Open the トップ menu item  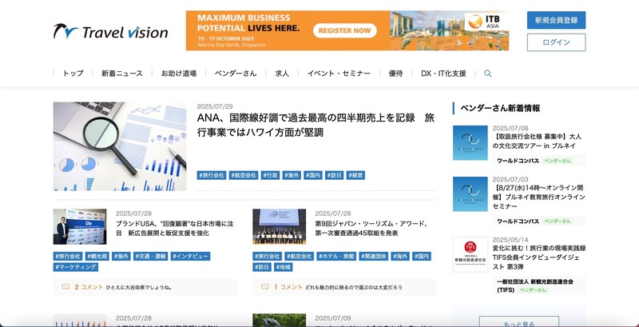coord(73,74)
